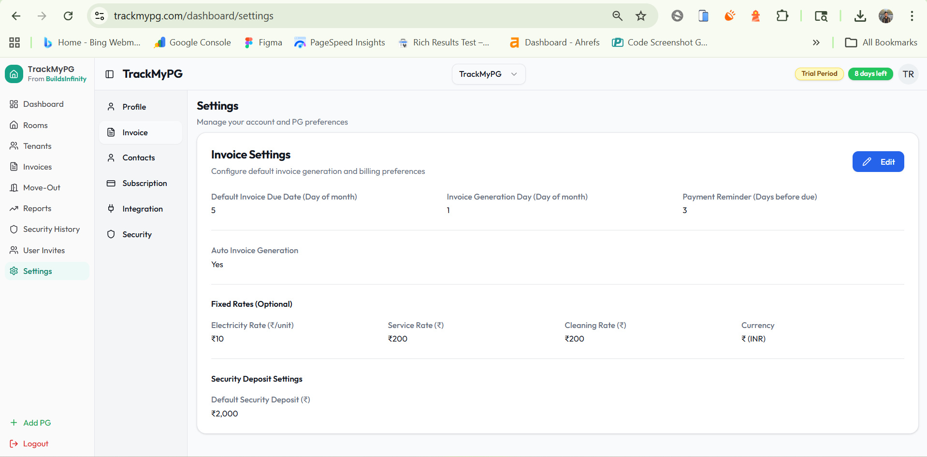Log out of the account

[x=35, y=443]
